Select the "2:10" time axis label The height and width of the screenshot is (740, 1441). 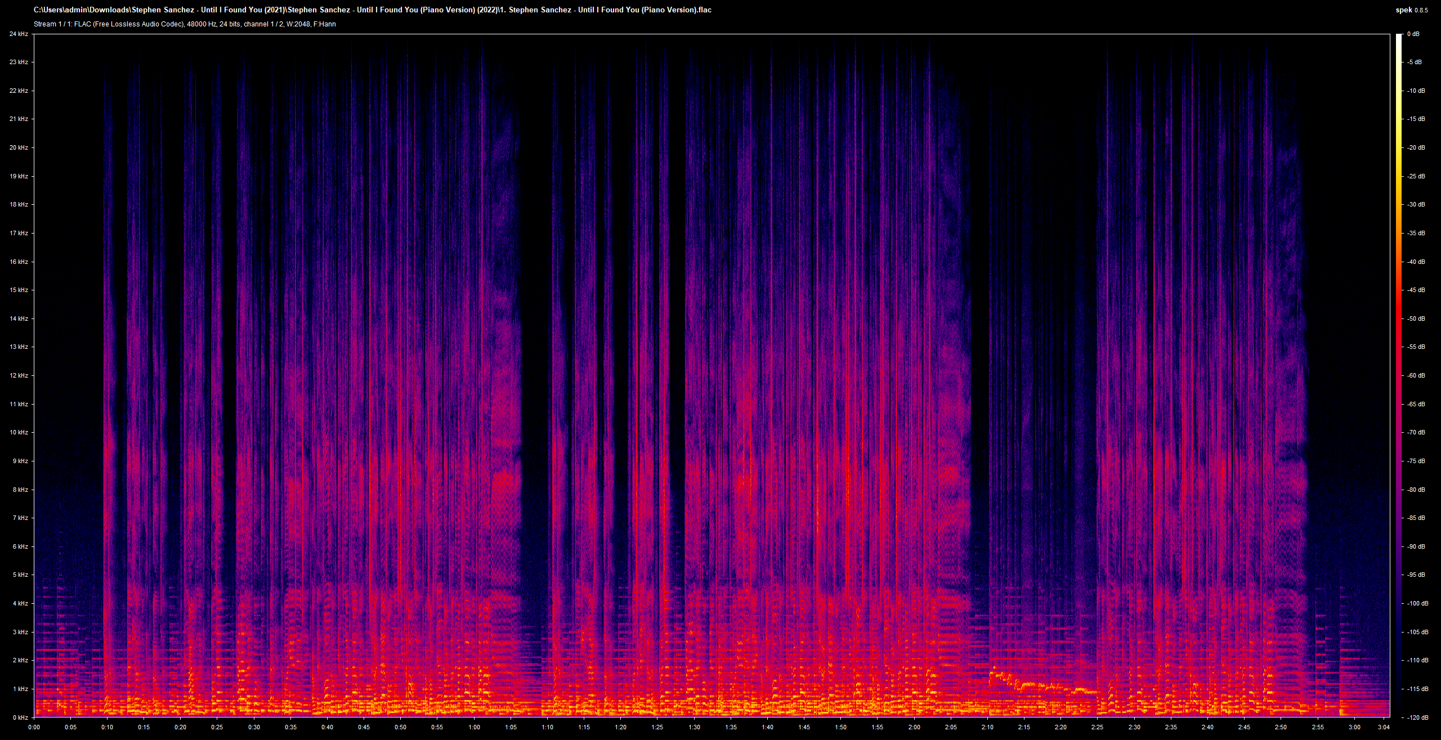987,726
